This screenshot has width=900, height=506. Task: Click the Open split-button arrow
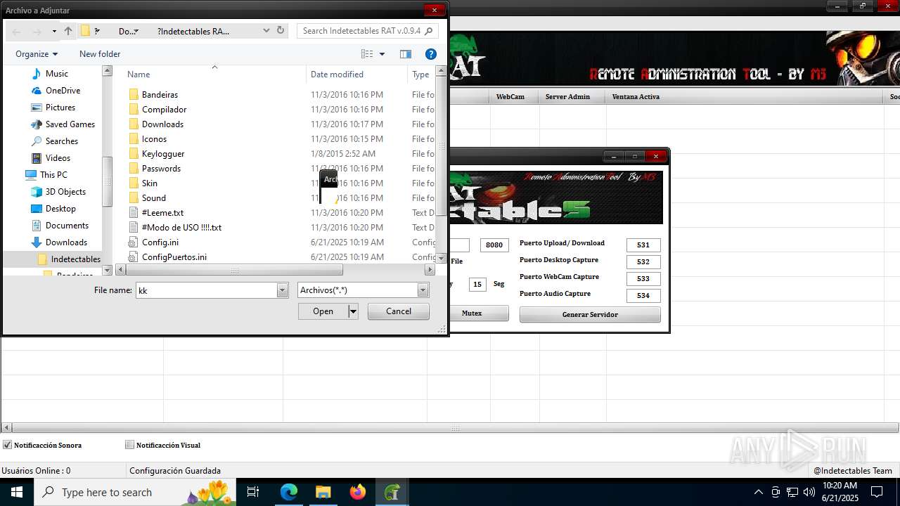pos(353,311)
